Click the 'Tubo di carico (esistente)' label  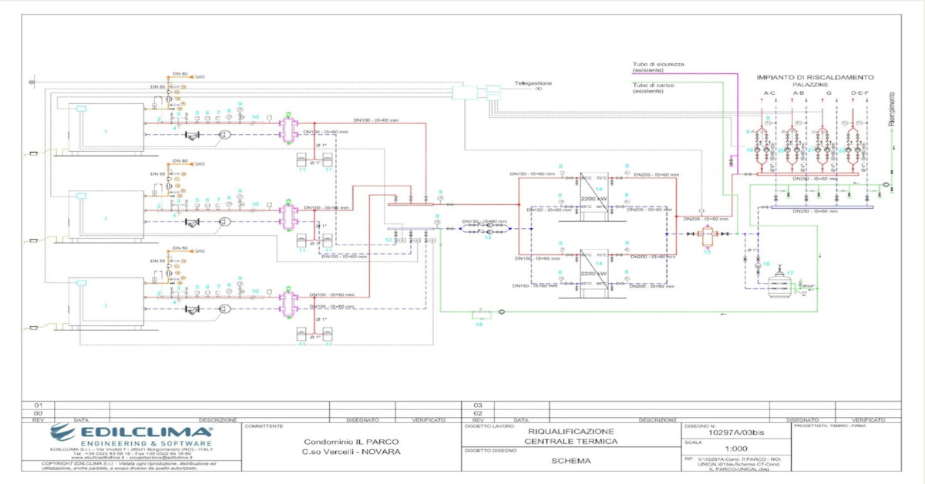[652, 89]
